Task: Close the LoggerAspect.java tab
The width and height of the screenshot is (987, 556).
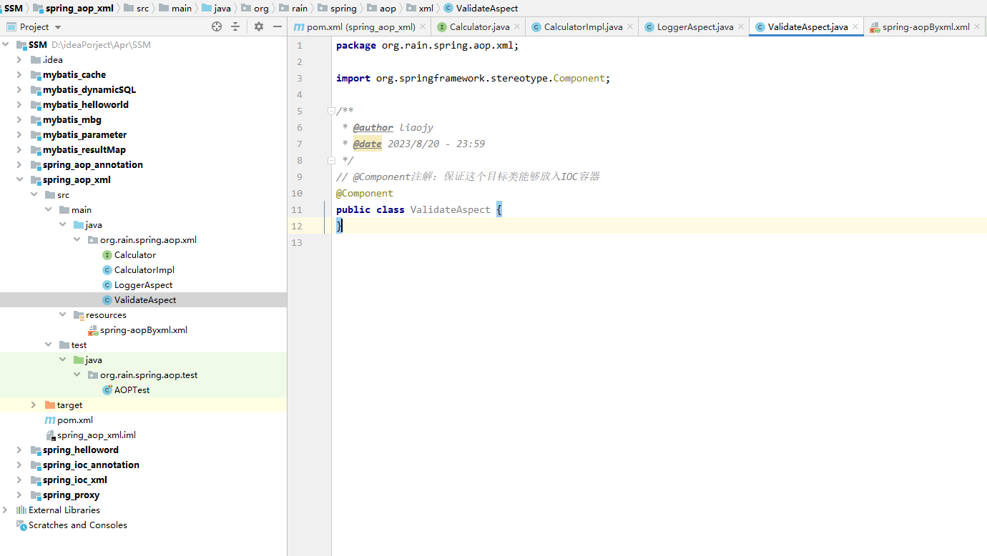Action: 741,26
